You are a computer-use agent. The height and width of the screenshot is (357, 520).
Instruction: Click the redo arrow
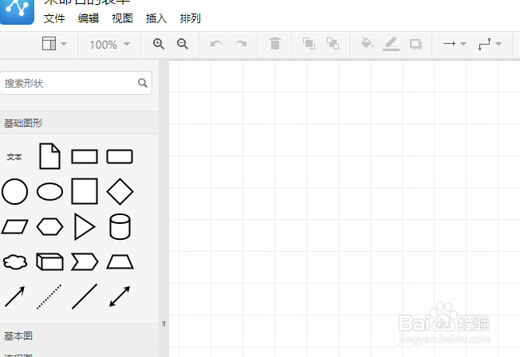tap(240, 44)
